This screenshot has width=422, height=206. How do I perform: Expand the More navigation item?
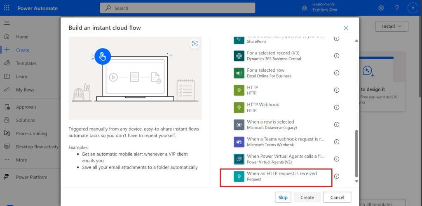[21, 160]
